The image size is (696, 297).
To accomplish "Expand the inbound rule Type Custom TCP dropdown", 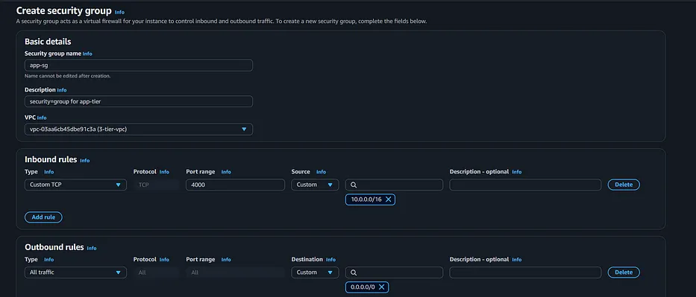I will pyautogui.click(x=75, y=185).
